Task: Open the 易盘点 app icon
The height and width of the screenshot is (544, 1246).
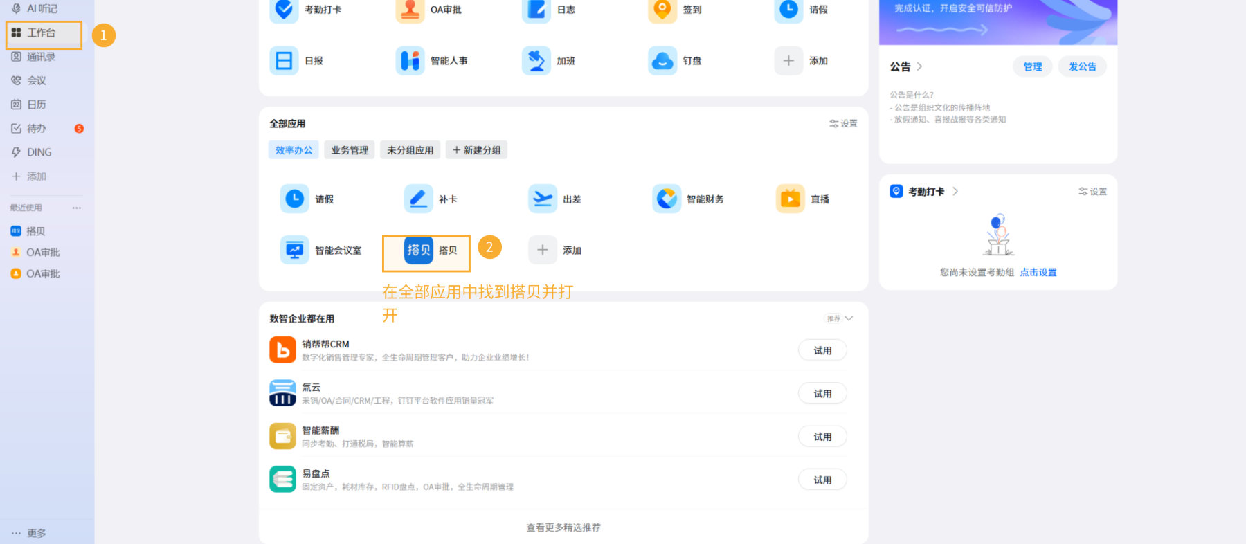Action: (x=282, y=480)
